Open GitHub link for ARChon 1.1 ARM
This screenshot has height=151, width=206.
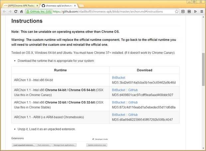pyautogui.click(x=133, y=115)
